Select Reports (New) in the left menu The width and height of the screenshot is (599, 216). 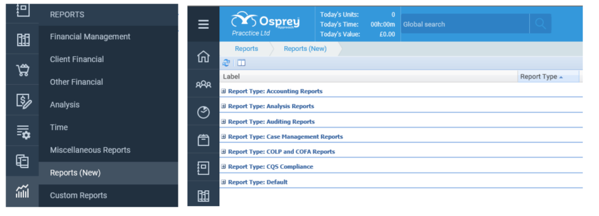108,173
